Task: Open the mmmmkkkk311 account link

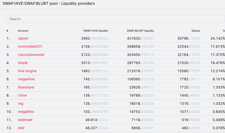Action: click(30, 46)
